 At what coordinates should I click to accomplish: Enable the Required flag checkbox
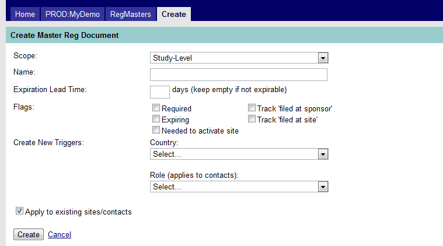pyautogui.click(x=156, y=108)
